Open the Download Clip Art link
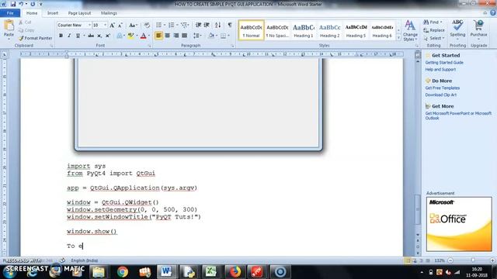This screenshot has width=497, height=279. pos(440,95)
